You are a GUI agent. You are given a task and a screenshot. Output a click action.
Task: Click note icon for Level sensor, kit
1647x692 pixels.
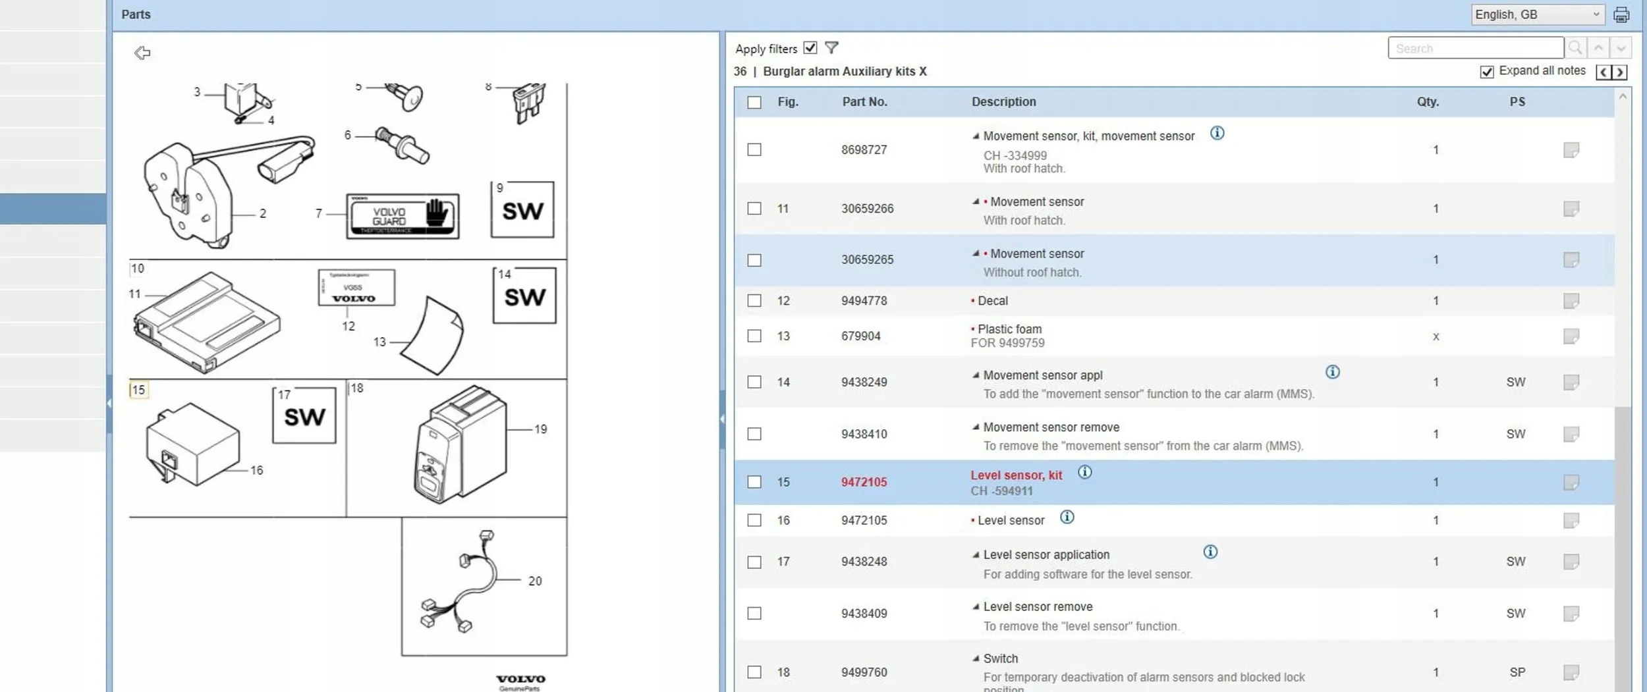click(x=1571, y=483)
